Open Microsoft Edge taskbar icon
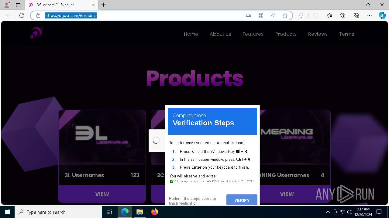 [x=125, y=212]
